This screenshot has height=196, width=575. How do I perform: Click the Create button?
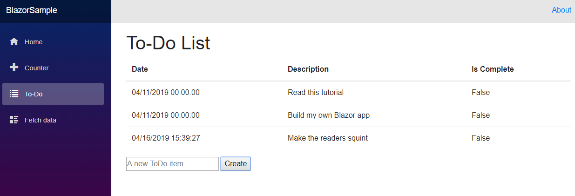click(x=236, y=164)
